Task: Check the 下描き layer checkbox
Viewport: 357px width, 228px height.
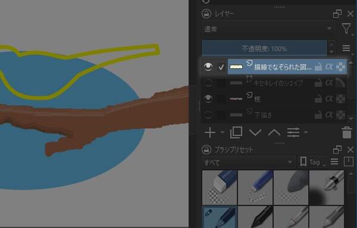Action: (221, 115)
